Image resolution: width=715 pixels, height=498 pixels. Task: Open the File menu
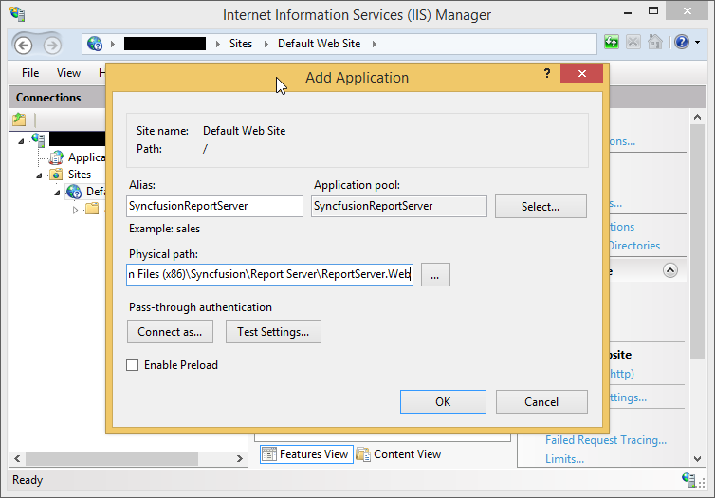pyautogui.click(x=30, y=73)
